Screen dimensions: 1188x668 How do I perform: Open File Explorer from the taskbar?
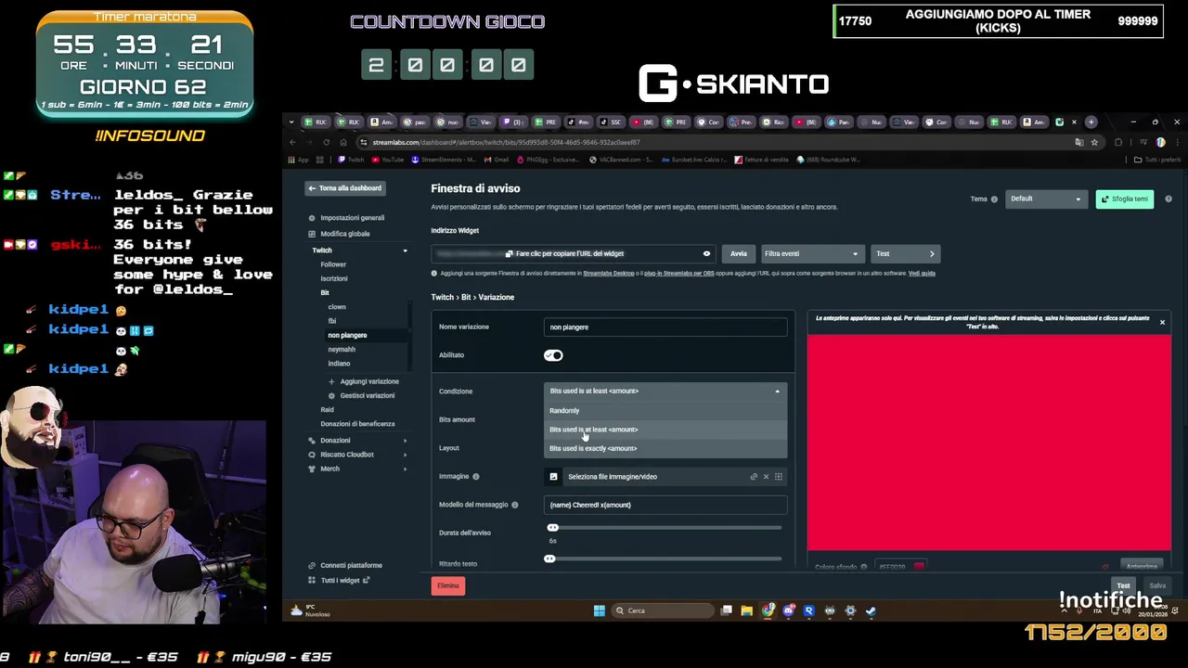click(x=746, y=610)
